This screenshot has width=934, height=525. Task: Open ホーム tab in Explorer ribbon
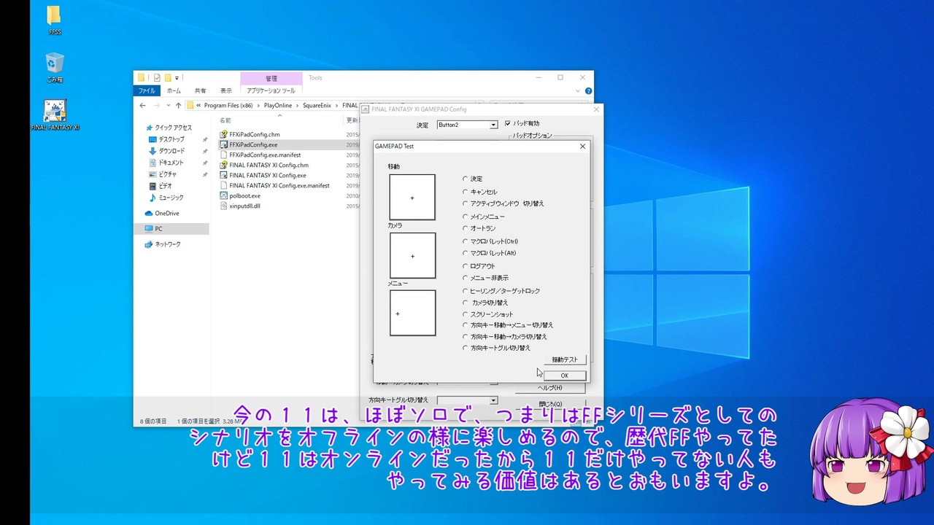point(174,91)
